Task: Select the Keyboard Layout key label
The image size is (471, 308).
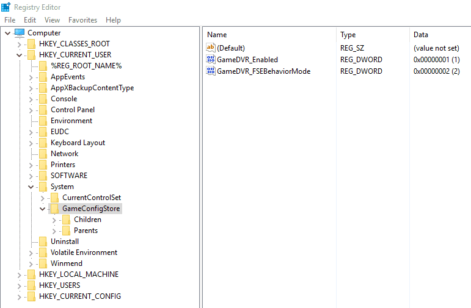Action: (x=78, y=143)
